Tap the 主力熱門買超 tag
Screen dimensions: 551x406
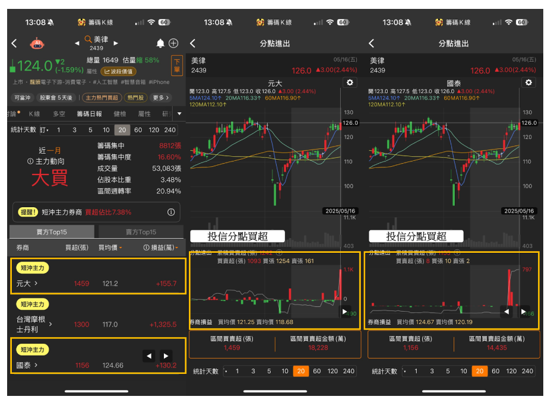pyautogui.click(x=102, y=97)
